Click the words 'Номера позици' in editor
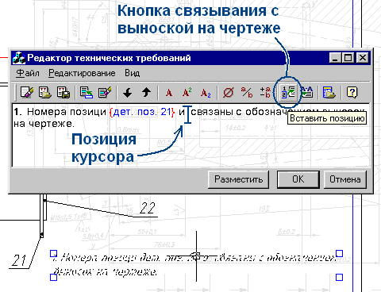381x292 pixels. (67, 112)
